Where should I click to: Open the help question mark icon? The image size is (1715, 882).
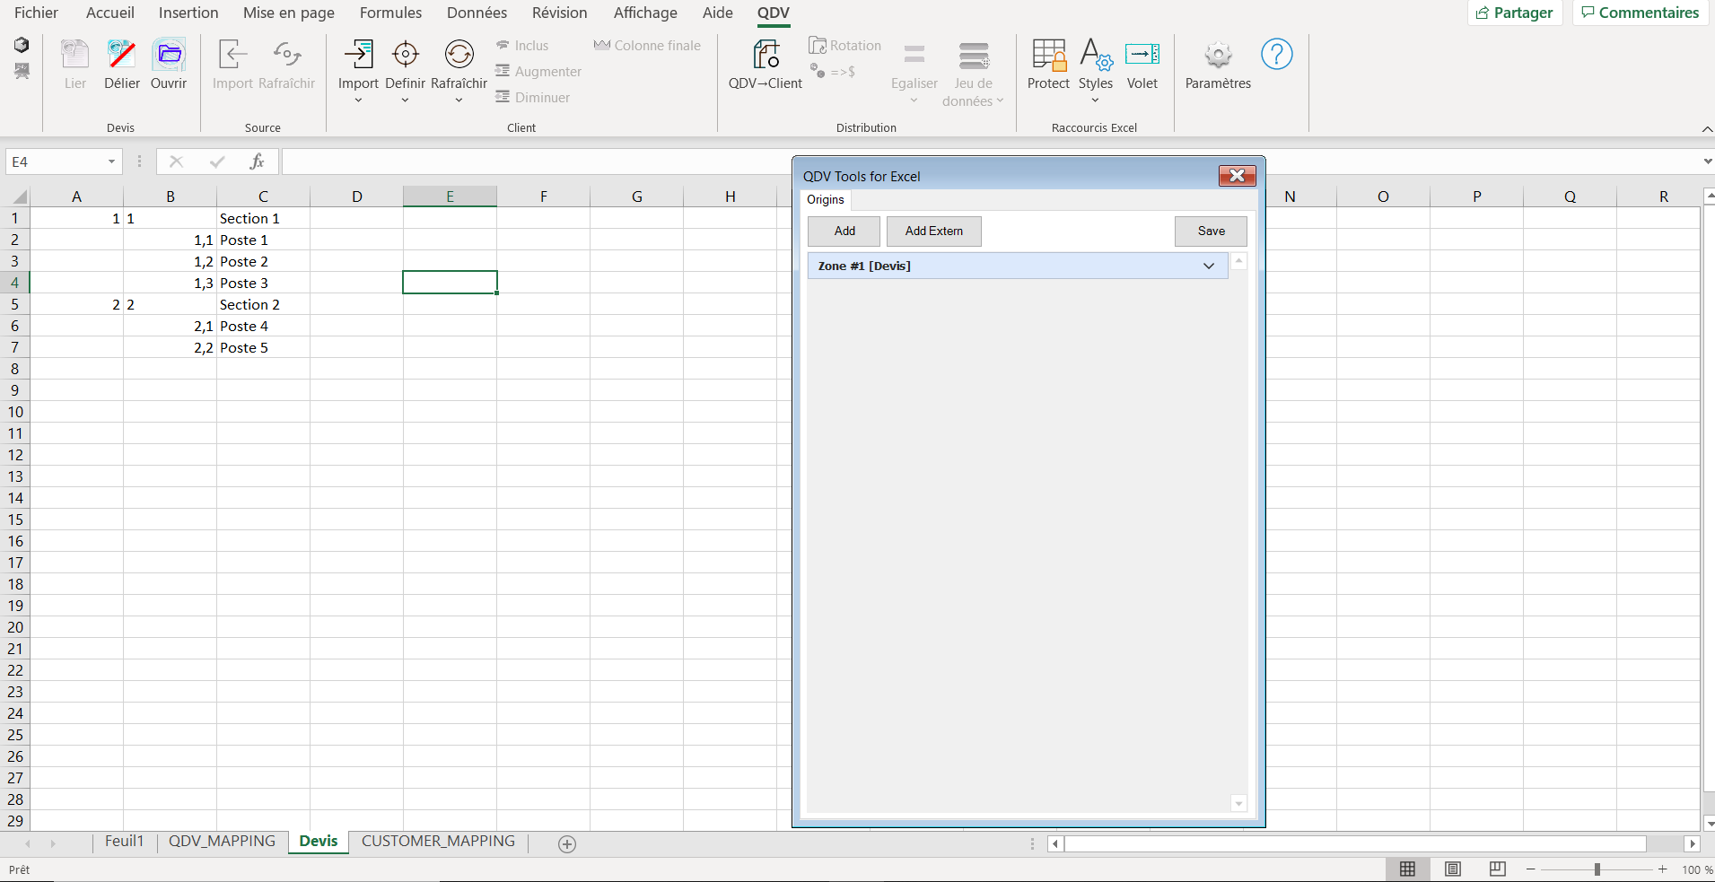tap(1276, 55)
